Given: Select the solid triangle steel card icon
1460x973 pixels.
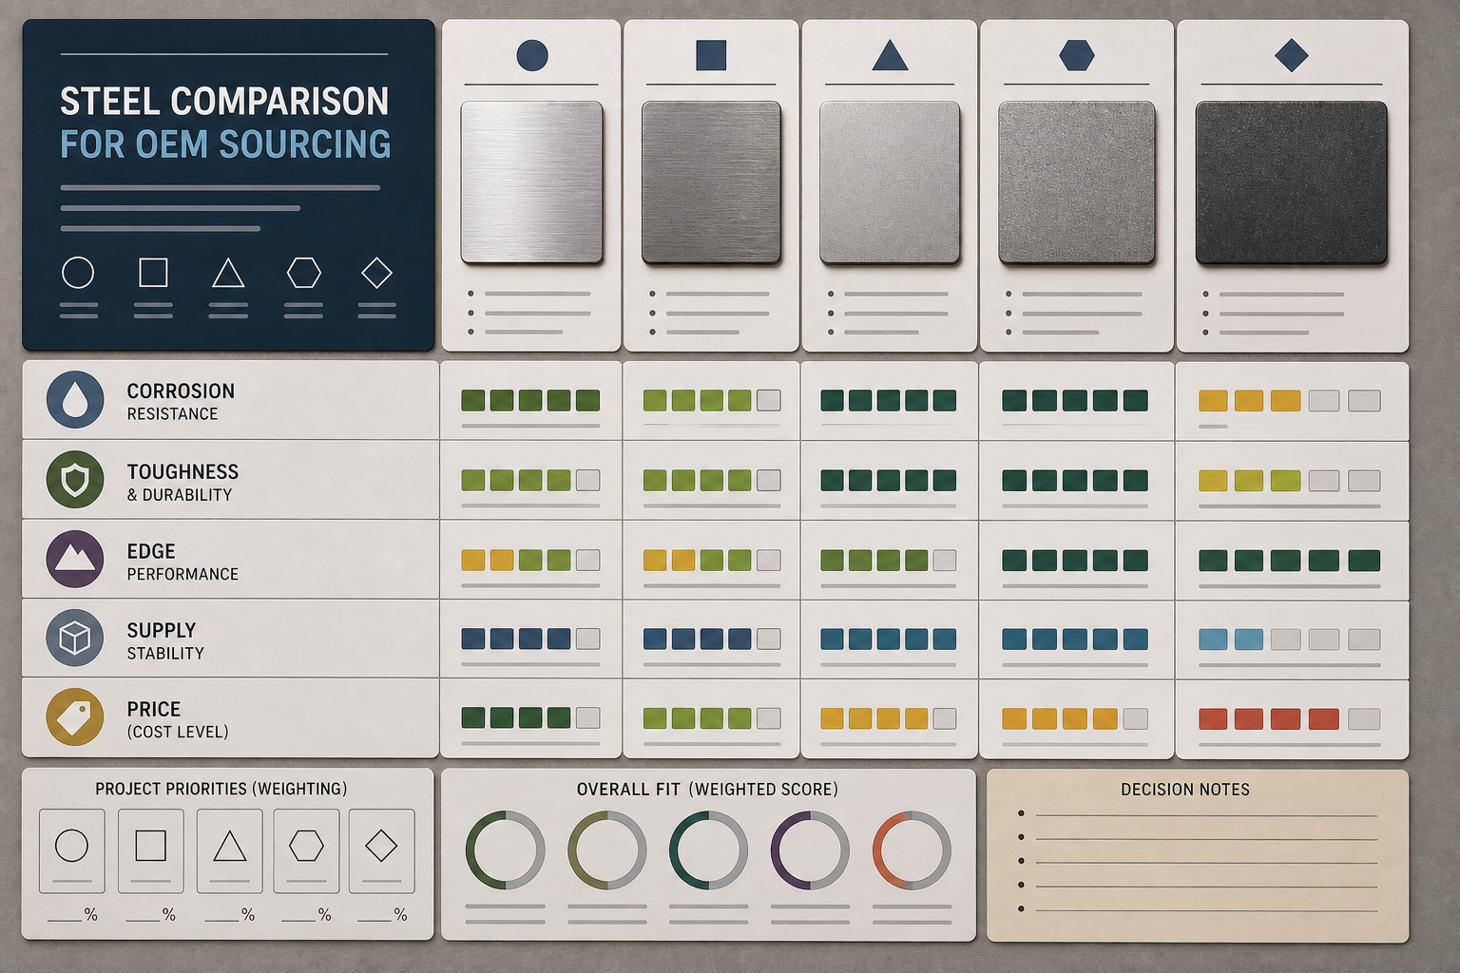Looking at the screenshot, I should click(890, 56).
